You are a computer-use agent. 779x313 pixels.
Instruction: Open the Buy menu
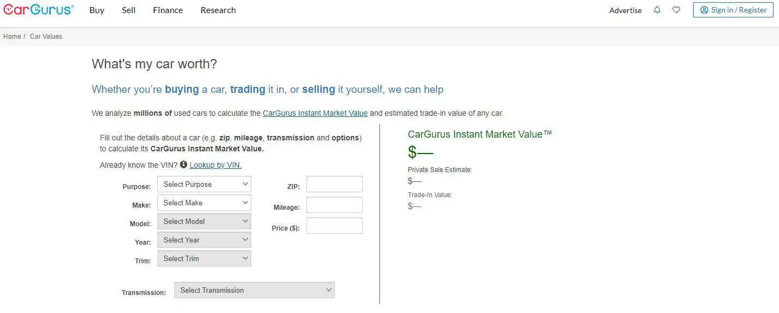point(97,10)
